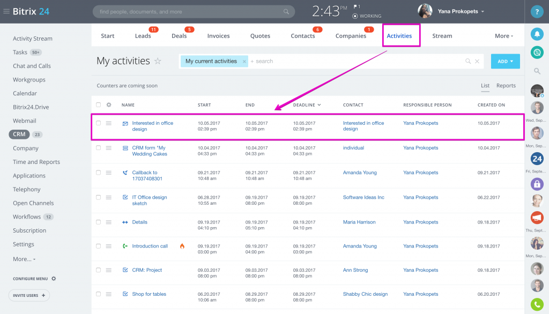Open the green chat messages icon
549x314 pixels.
(x=537, y=53)
